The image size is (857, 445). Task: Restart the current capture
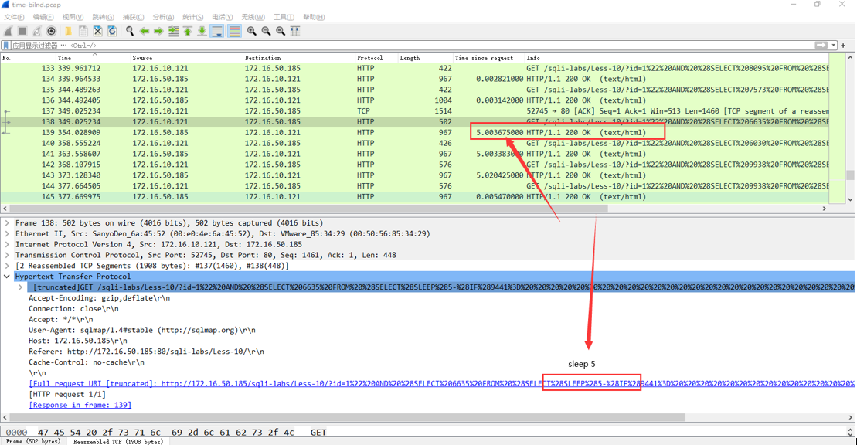(36, 31)
